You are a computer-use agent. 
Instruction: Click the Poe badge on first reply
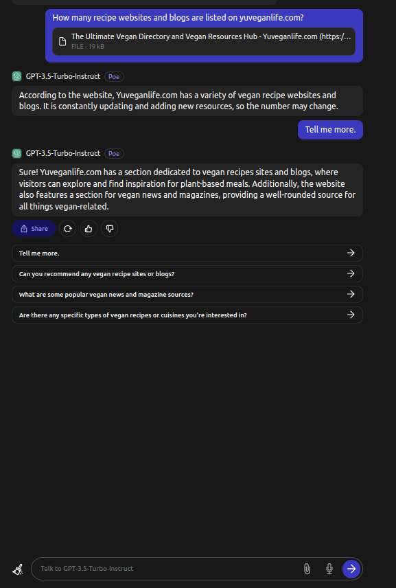pos(114,76)
